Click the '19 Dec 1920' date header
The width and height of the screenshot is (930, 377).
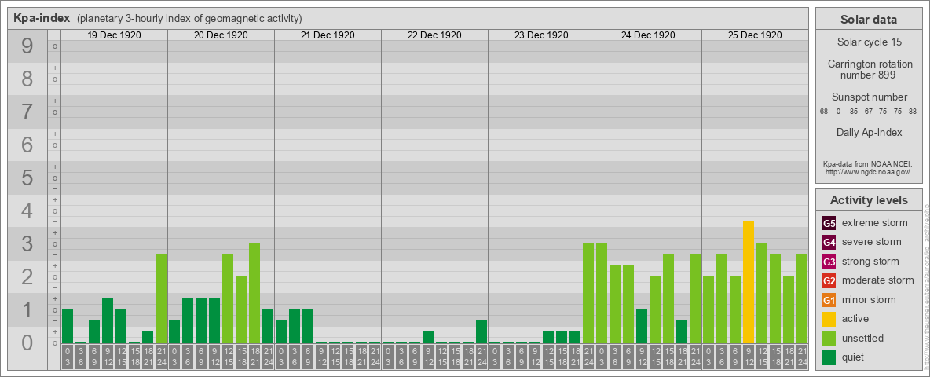114,35
